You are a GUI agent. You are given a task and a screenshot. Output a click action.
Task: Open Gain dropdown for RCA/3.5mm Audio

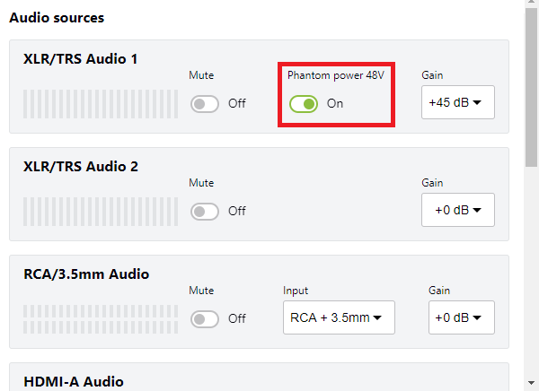tap(461, 317)
